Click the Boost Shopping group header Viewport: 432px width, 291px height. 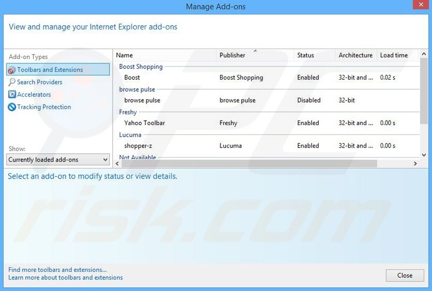tap(141, 67)
